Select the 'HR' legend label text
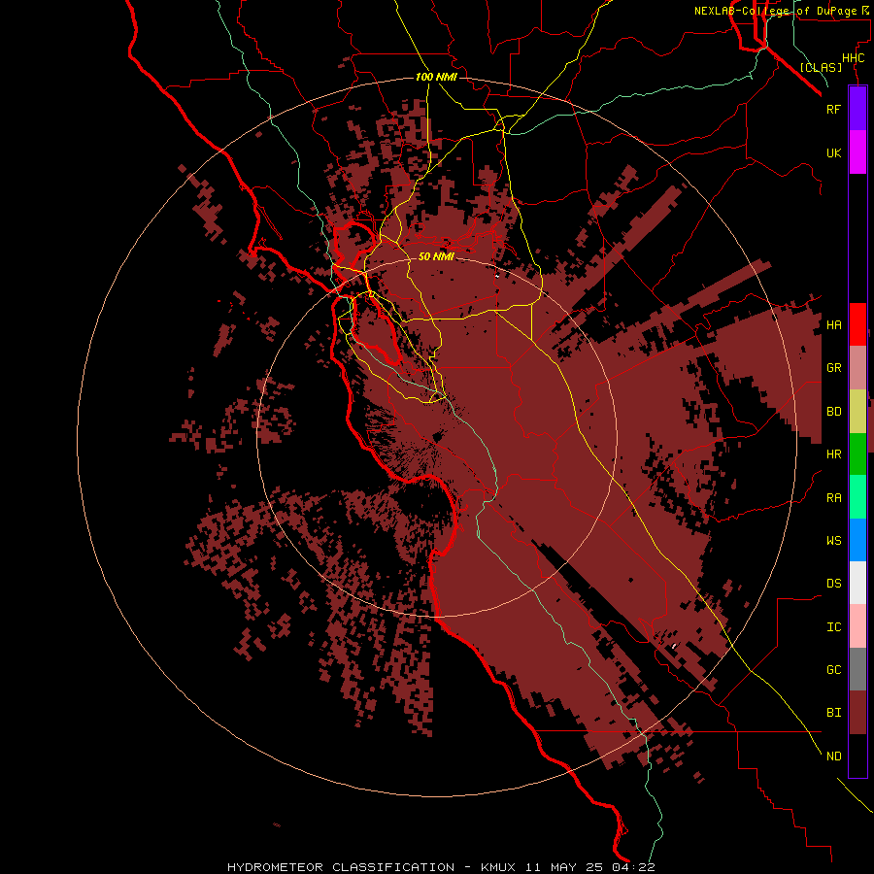The image size is (874, 874). point(833,454)
